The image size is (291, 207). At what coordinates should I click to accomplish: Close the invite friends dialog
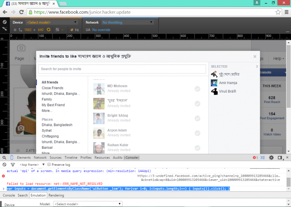click(255, 57)
